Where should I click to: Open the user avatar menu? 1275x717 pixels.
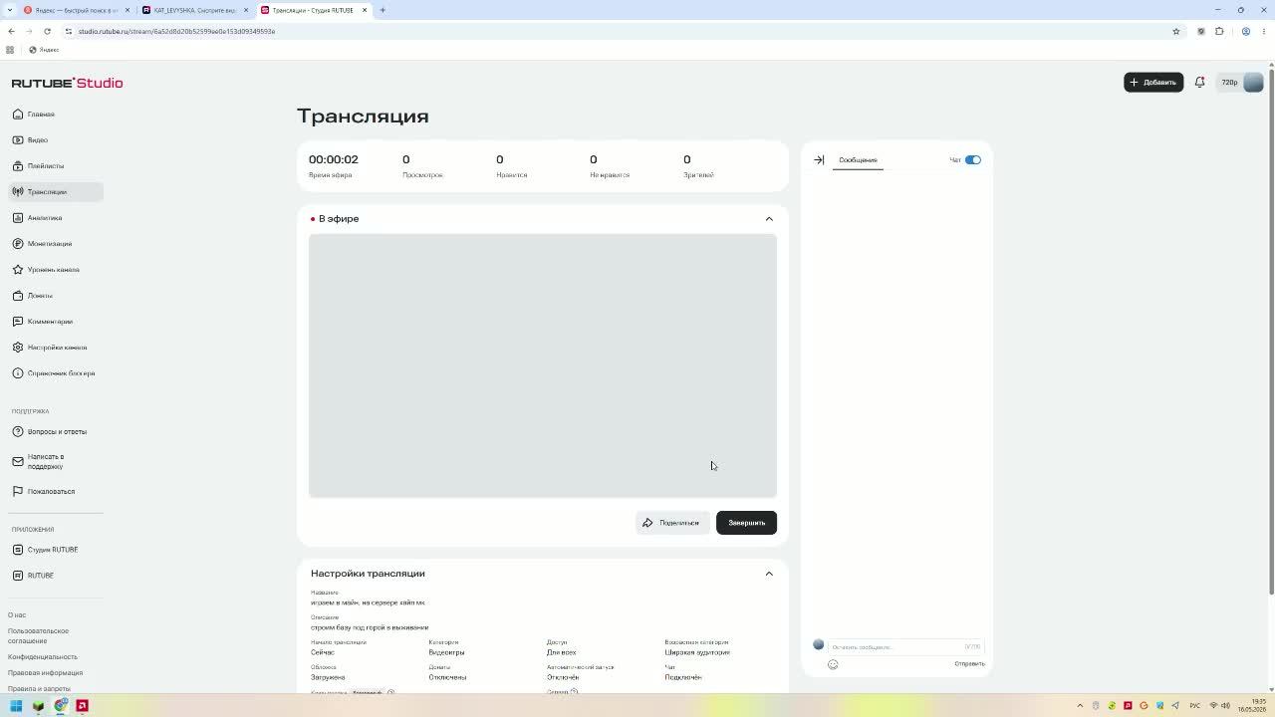pyautogui.click(x=1253, y=83)
